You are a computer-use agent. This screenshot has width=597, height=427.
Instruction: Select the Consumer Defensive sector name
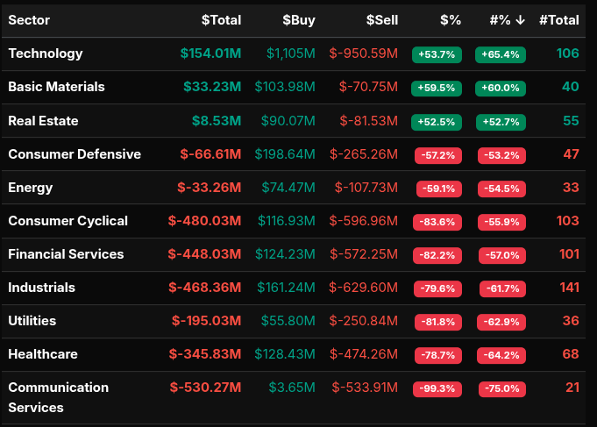click(75, 154)
